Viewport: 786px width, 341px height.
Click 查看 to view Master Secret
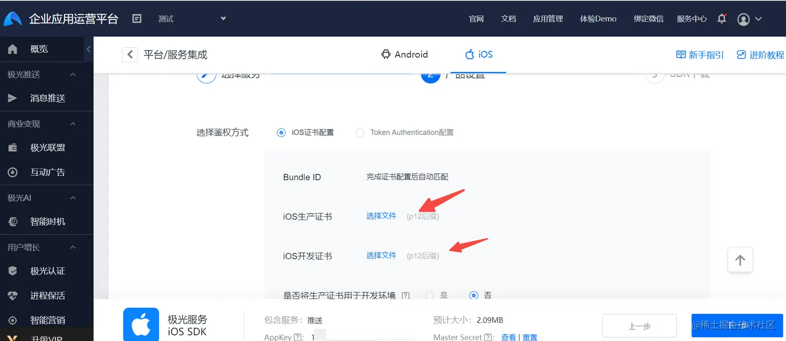tap(508, 337)
